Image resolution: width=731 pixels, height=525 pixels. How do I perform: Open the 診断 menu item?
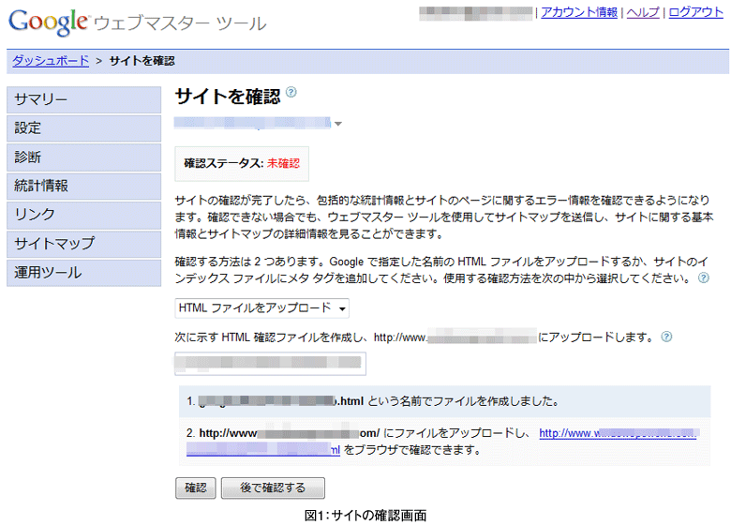tap(84, 157)
